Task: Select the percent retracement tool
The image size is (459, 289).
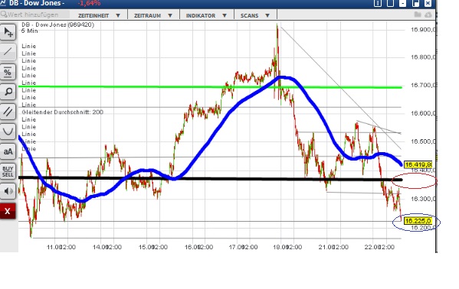Action: (8, 72)
